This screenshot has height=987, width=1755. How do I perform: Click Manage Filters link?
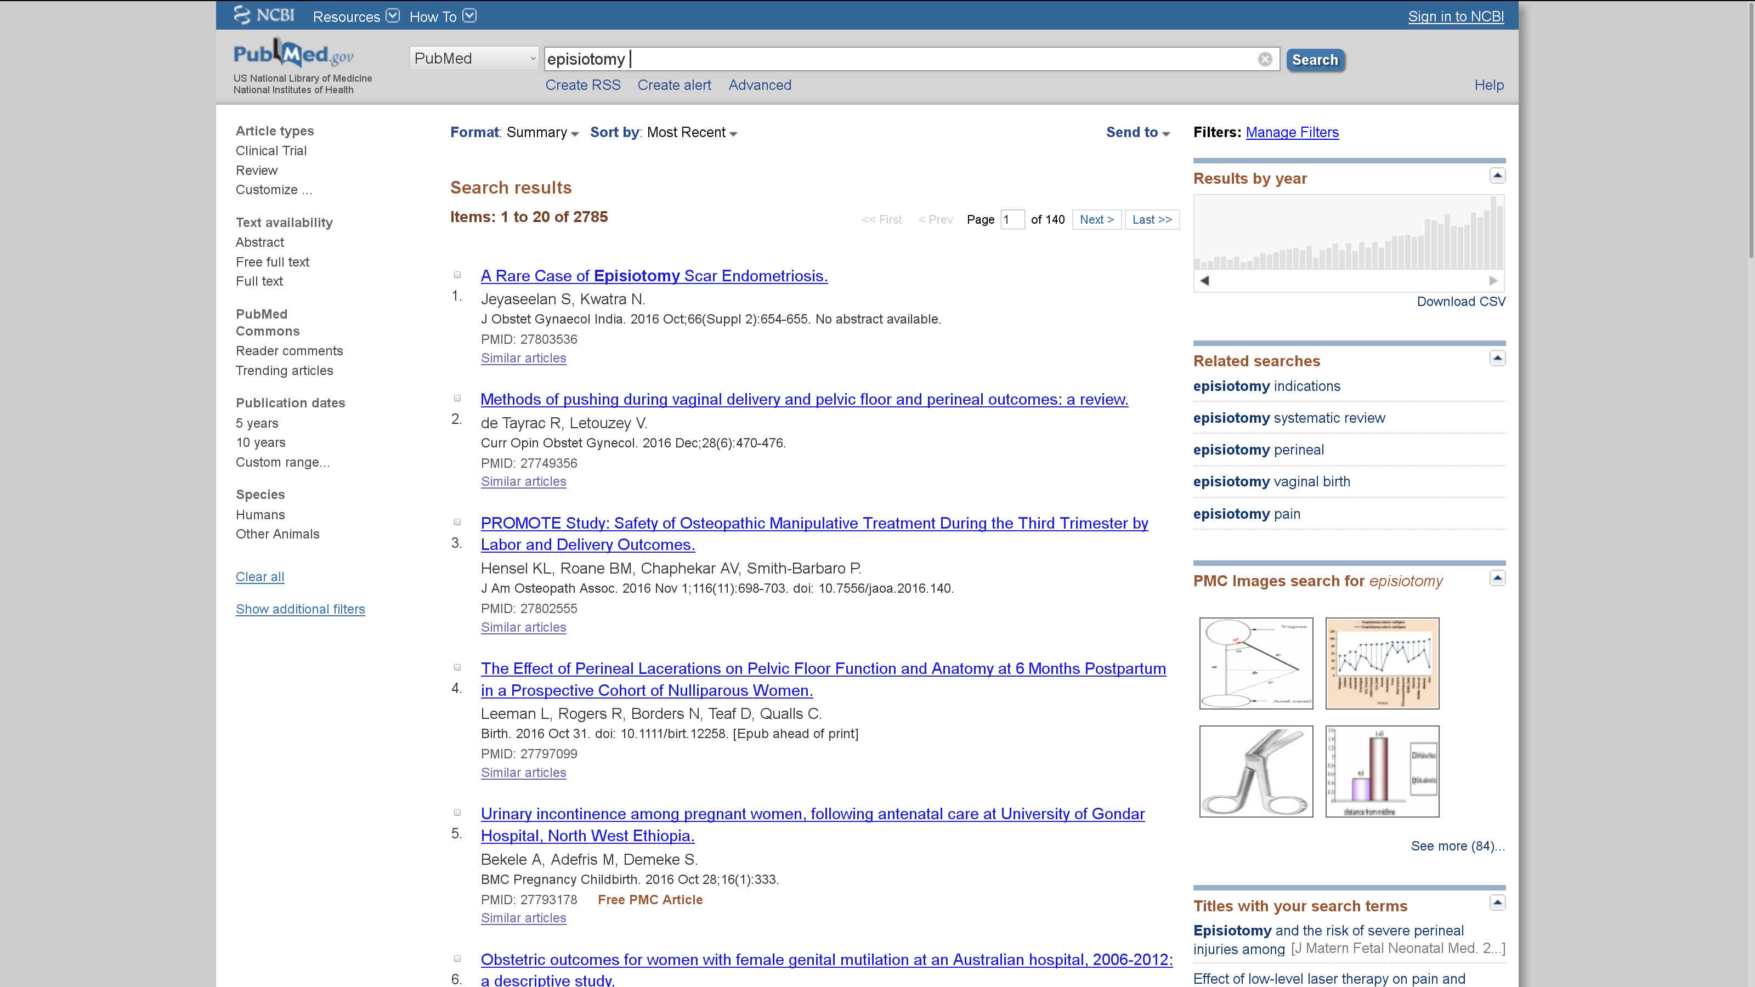(x=1292, y=132)
